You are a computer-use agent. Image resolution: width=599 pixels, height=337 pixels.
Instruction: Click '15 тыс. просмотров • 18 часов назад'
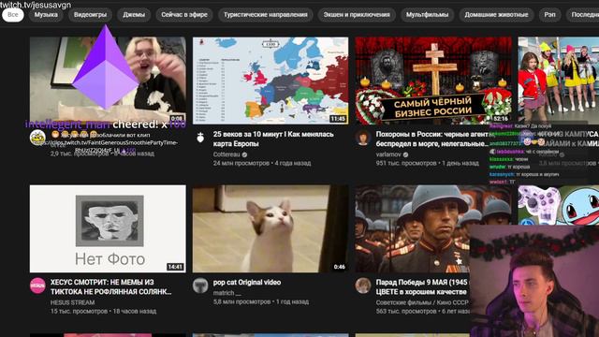click(x=103, y=312)
